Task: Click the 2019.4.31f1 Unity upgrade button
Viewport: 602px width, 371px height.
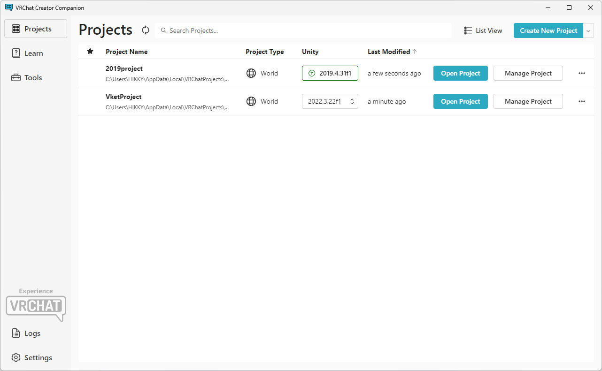Action: pyautogui.click(x=330, y=73)
